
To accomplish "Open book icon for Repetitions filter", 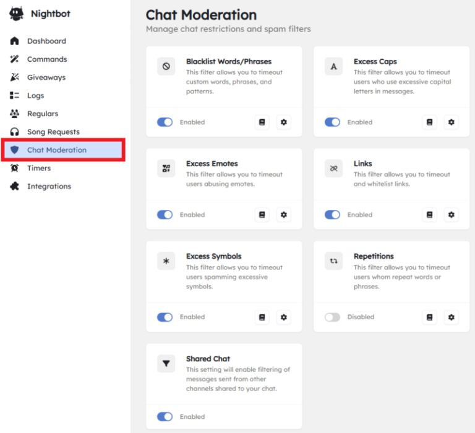I will coord(430,317).
